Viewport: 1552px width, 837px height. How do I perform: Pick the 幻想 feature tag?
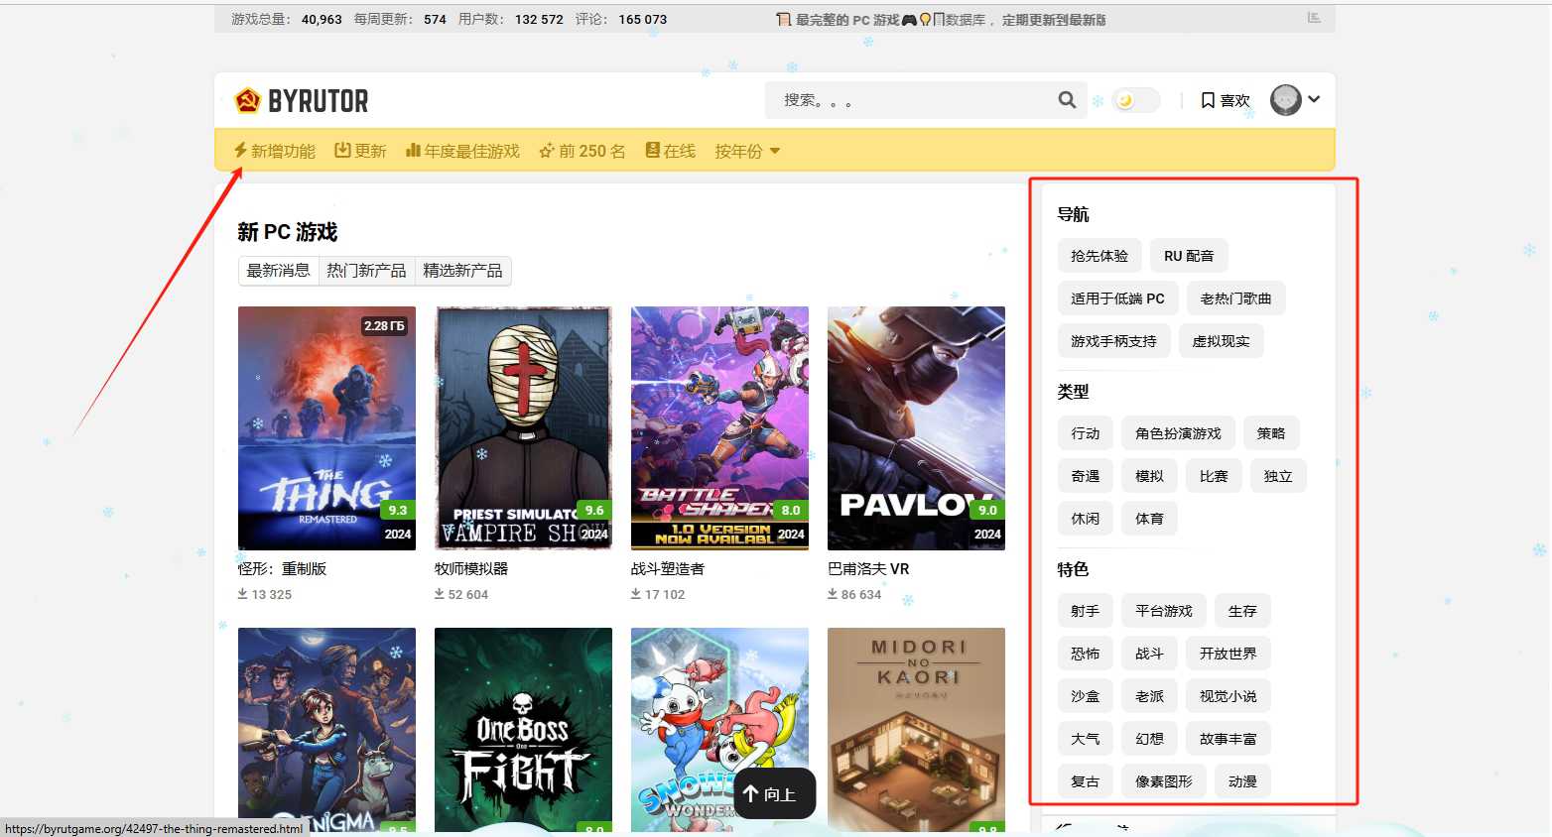point(1149,739)
